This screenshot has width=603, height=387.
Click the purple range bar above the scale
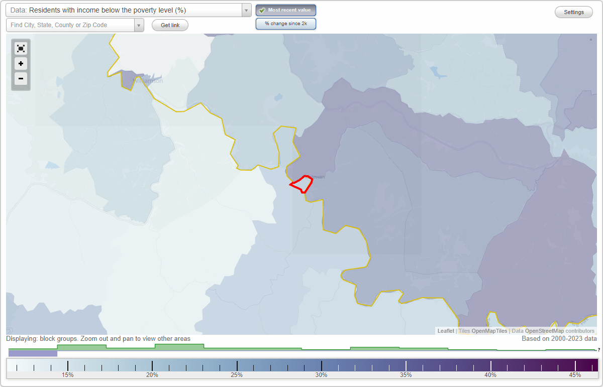pos(33,353)
